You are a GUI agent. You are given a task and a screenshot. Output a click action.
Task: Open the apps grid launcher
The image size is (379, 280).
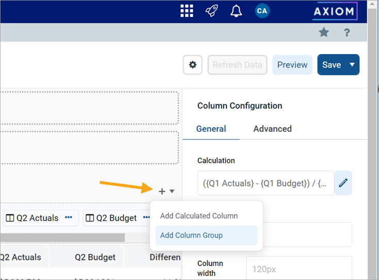186,11
